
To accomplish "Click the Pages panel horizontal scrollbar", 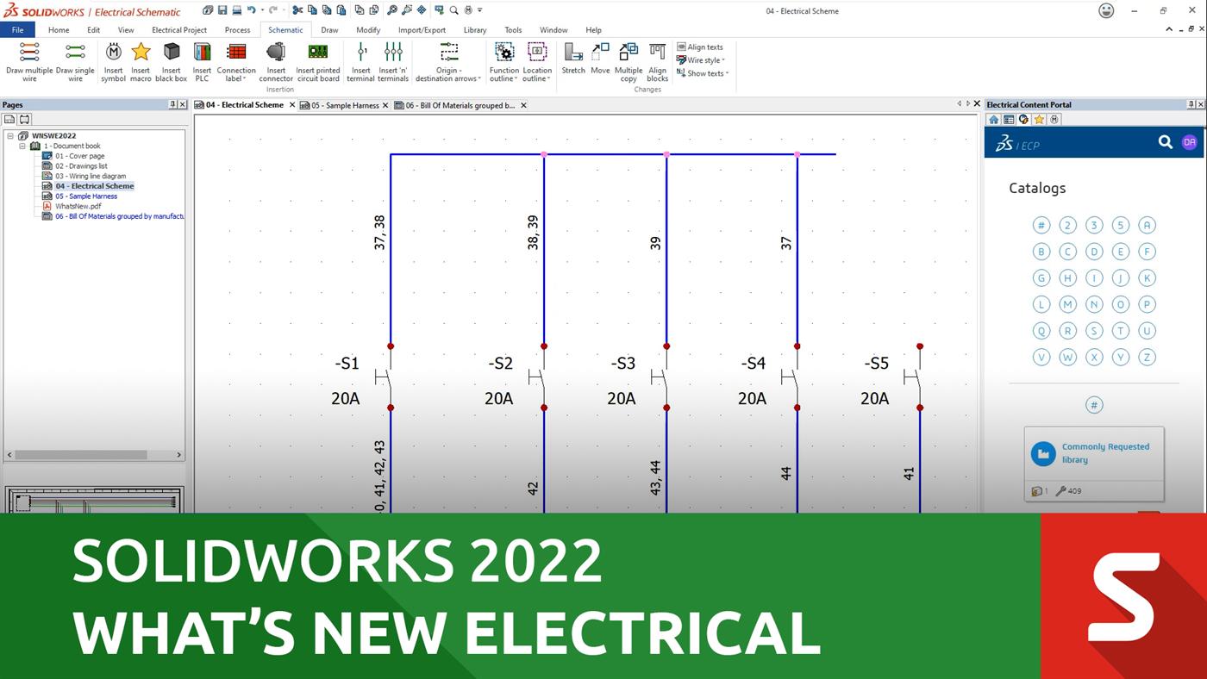I will pos(82,455).
